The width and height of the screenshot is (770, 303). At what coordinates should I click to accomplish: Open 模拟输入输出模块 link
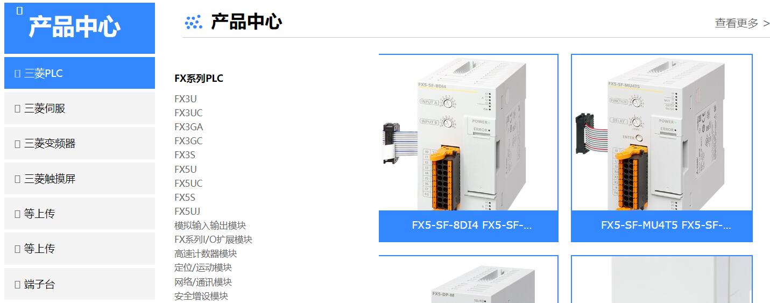pos(210,226)
